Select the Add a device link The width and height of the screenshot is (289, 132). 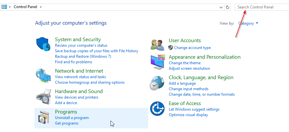(x=66, y=103)
